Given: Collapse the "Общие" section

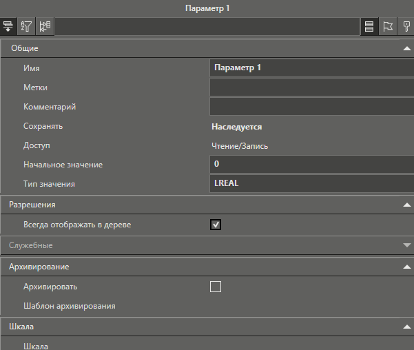Looking at the screenshot, I should (406, 49).
